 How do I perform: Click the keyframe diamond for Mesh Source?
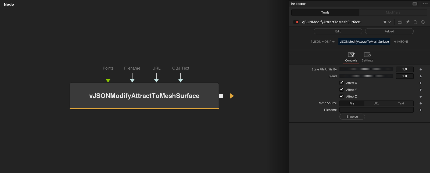(421, 103)
